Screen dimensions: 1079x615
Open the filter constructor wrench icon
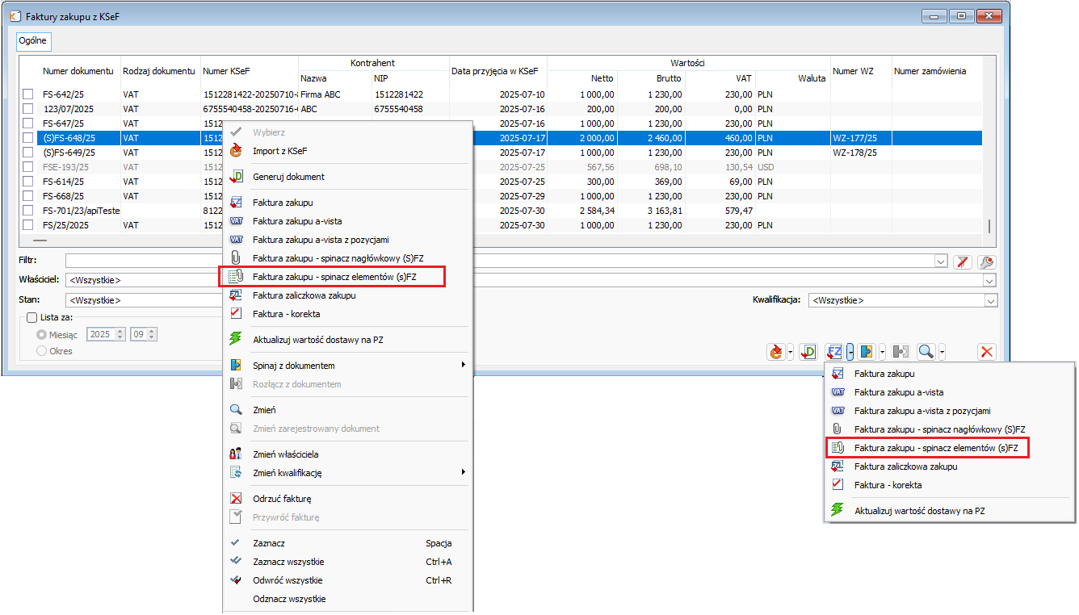pos(986,261)
